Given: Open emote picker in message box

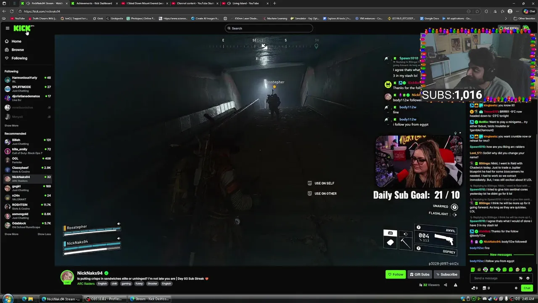Looking at the screenshot, I should click(528, 278).
